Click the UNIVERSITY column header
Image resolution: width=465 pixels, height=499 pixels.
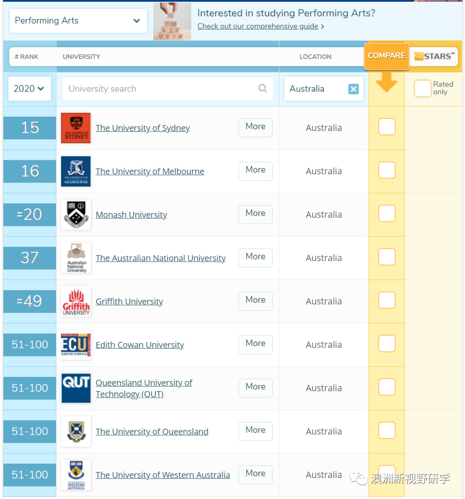click(81, 57)
